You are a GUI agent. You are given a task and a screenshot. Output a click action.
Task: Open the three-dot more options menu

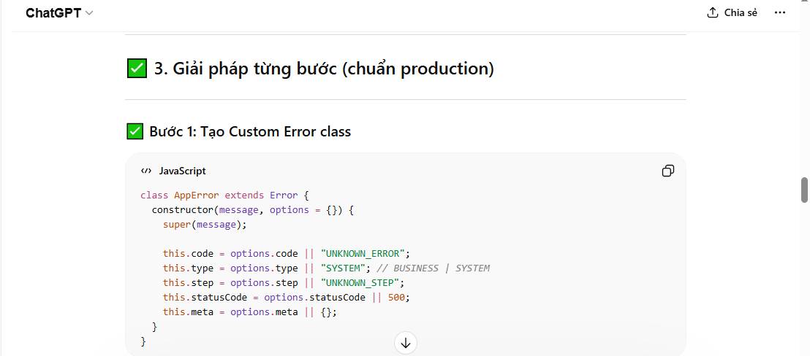point(780,12)
